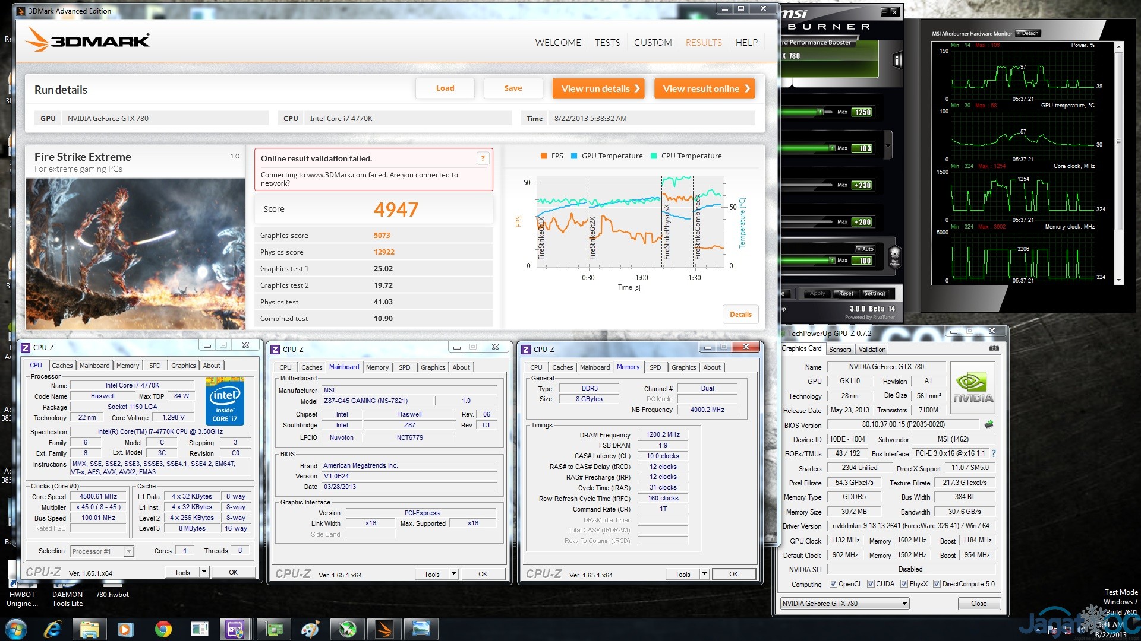Expand the Tools arrow in the CPU-Z CPU window
The image size is (1141, 641).
(x=204, y=572)
